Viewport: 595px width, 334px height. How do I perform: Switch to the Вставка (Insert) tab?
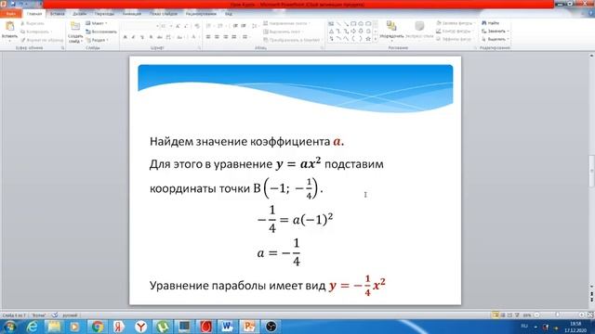pyautogui.click(x=58, y=14)
